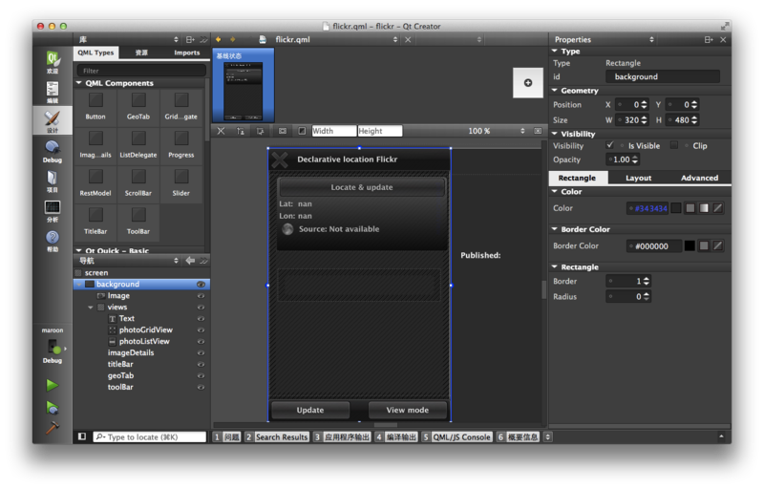Open the Help mode in the sidebar
The image size is (764, 489).
pos(53,241)
